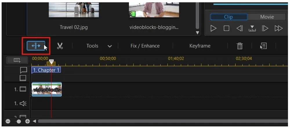The image size is (290, 129).
Task: Delete selected clip with trash icon
Action: pos(240,46)
